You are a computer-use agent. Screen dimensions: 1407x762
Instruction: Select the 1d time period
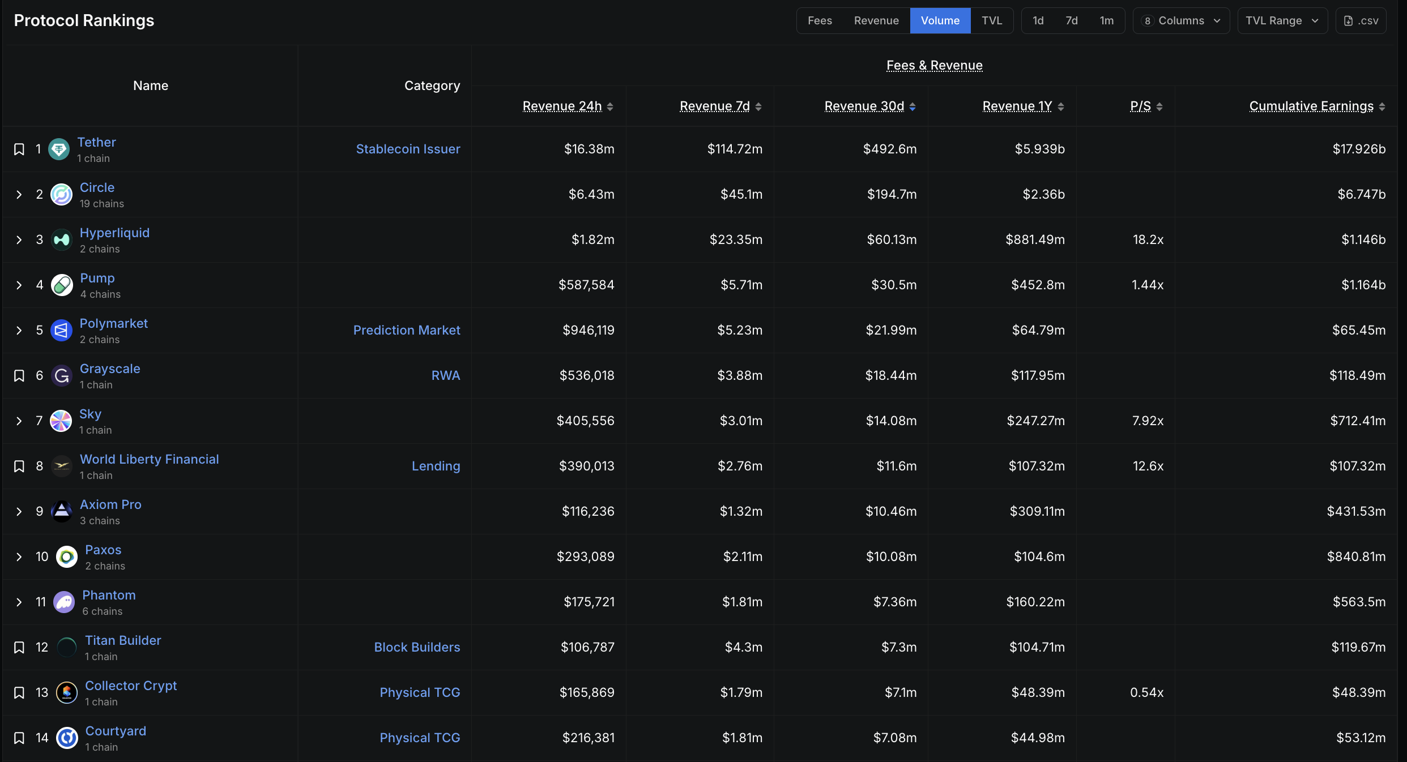[x=1038, y=21]
